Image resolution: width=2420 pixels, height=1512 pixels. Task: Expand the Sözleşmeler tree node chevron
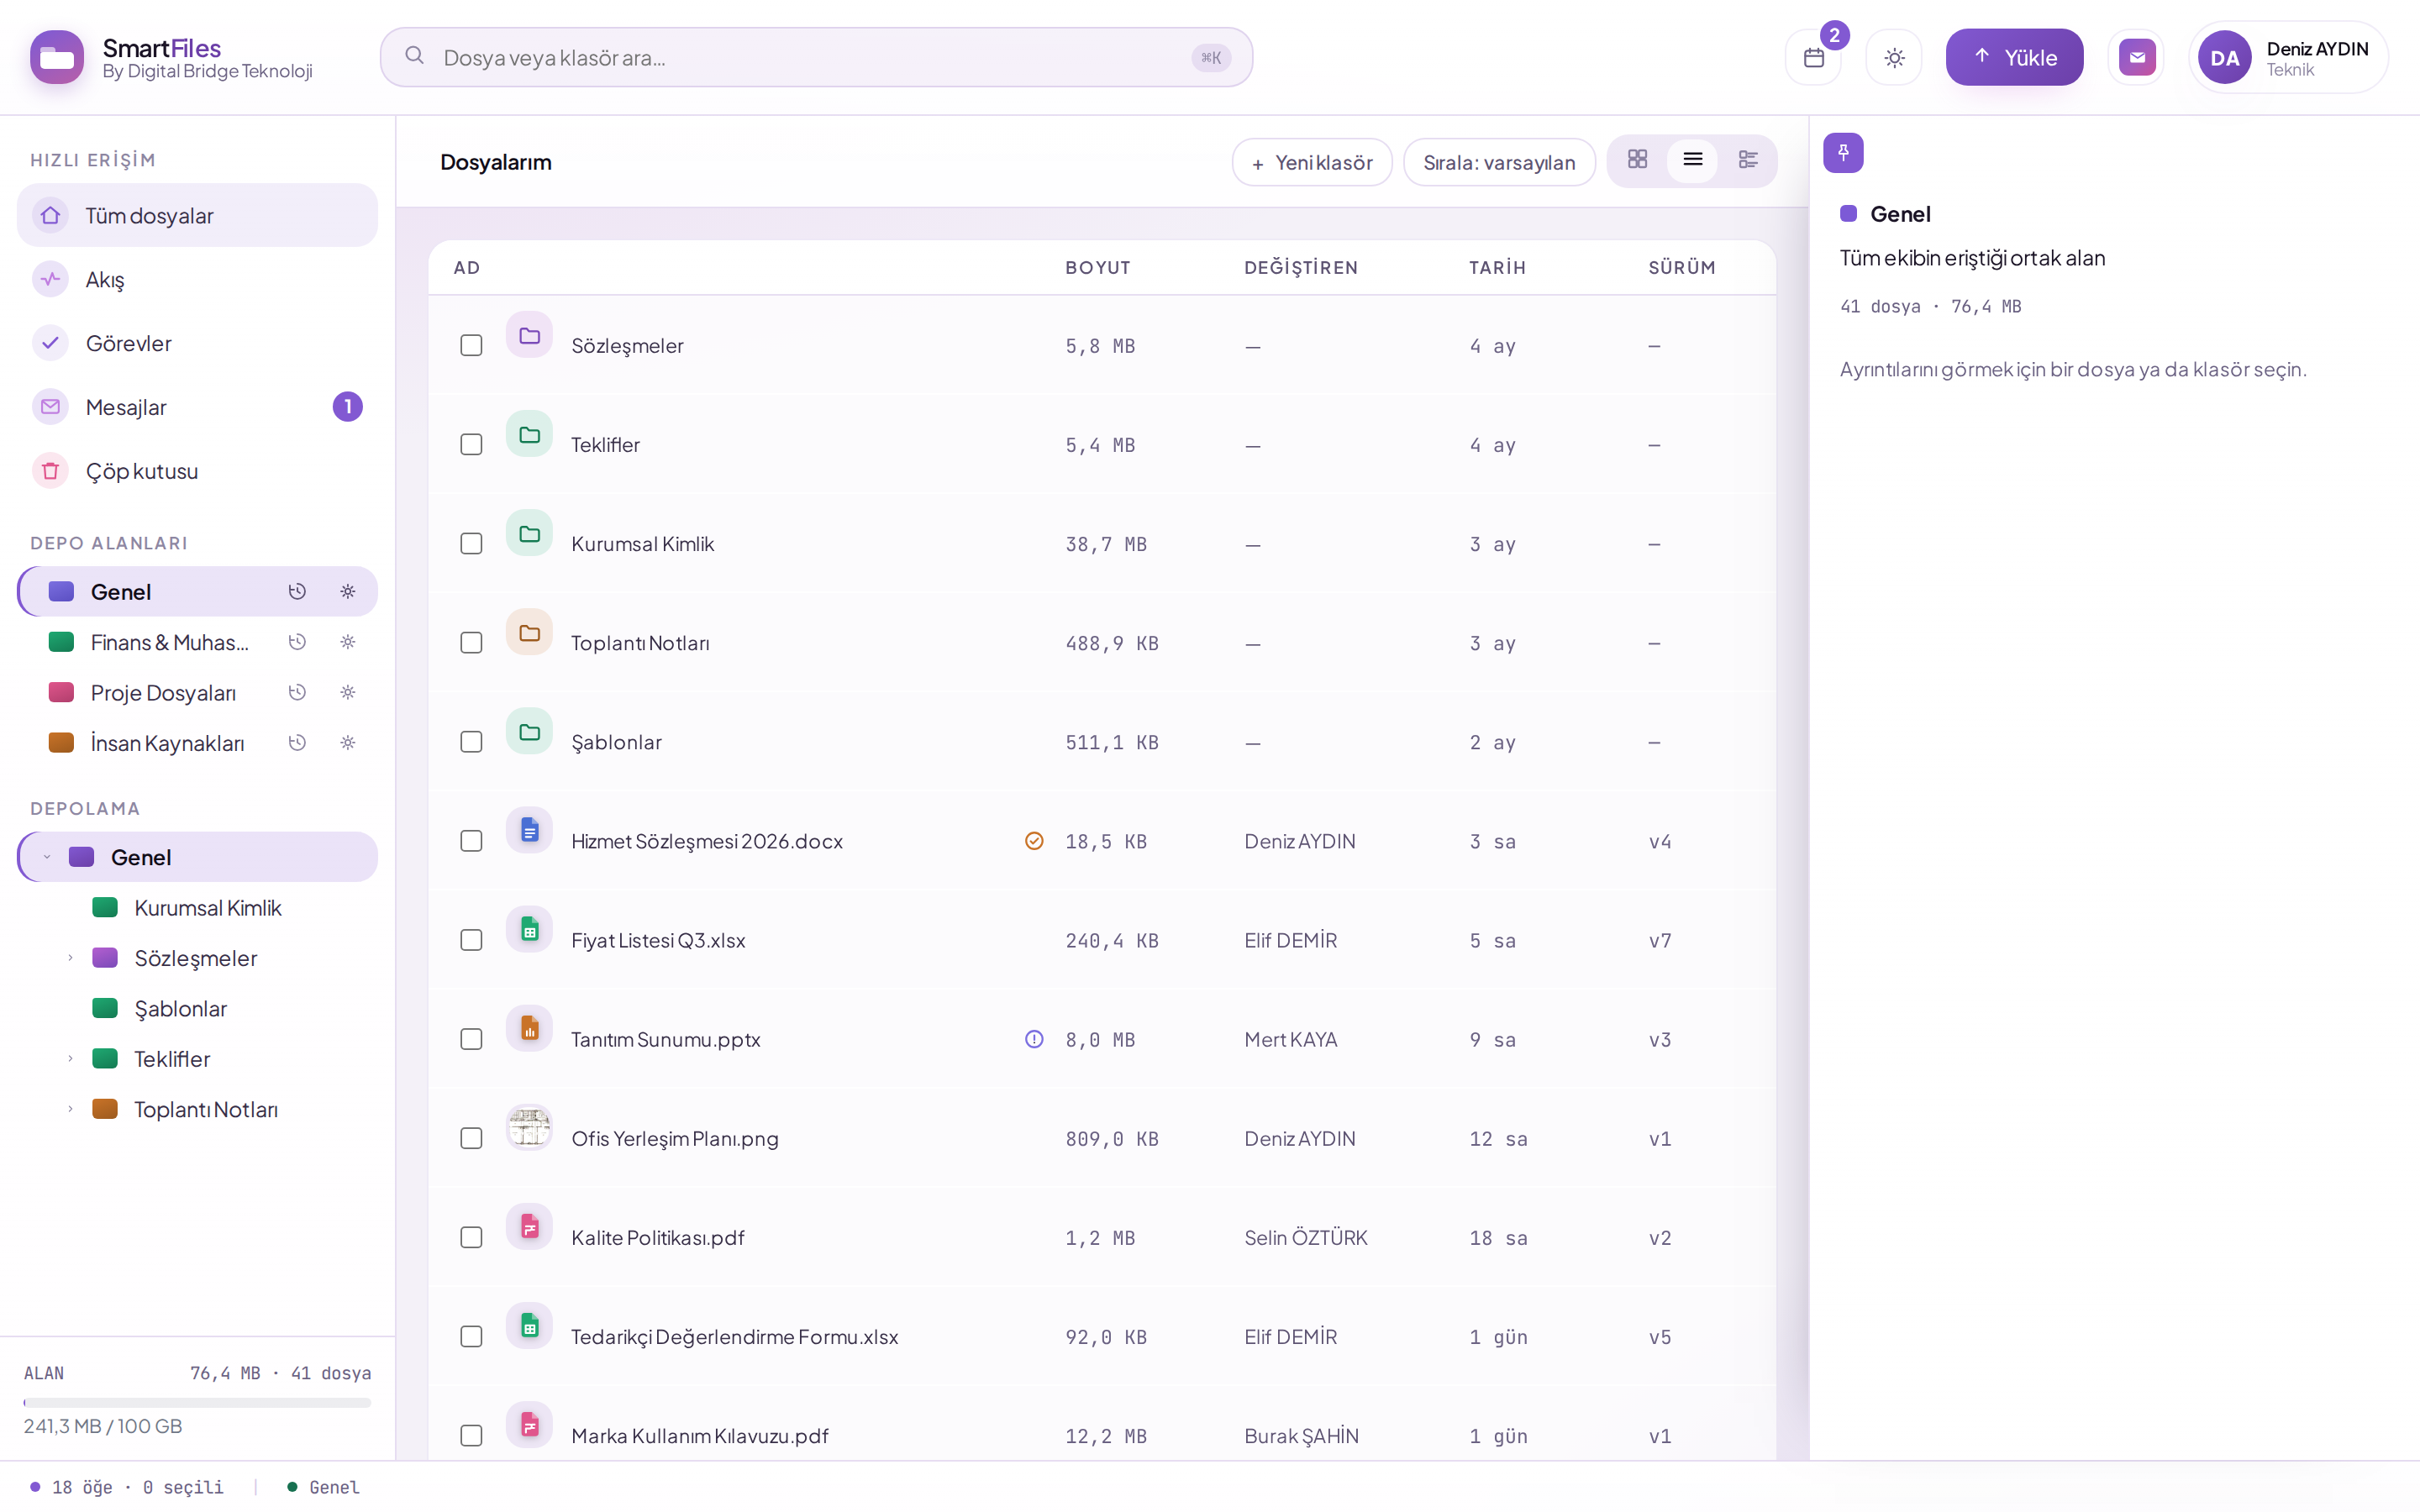point(70,958)
